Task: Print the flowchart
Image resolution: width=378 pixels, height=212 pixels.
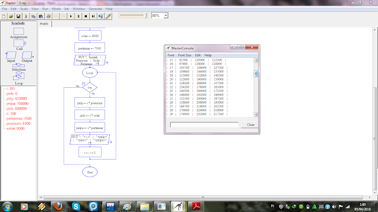Action: (48, 16)
